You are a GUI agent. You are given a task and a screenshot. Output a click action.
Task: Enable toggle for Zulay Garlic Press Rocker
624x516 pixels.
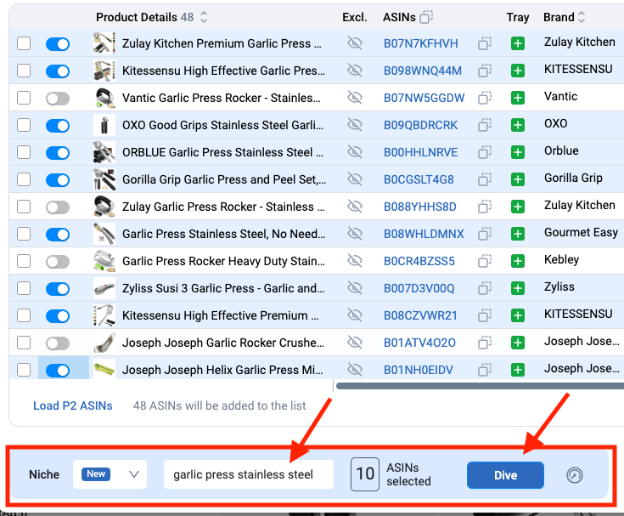(x=58, y=207)
